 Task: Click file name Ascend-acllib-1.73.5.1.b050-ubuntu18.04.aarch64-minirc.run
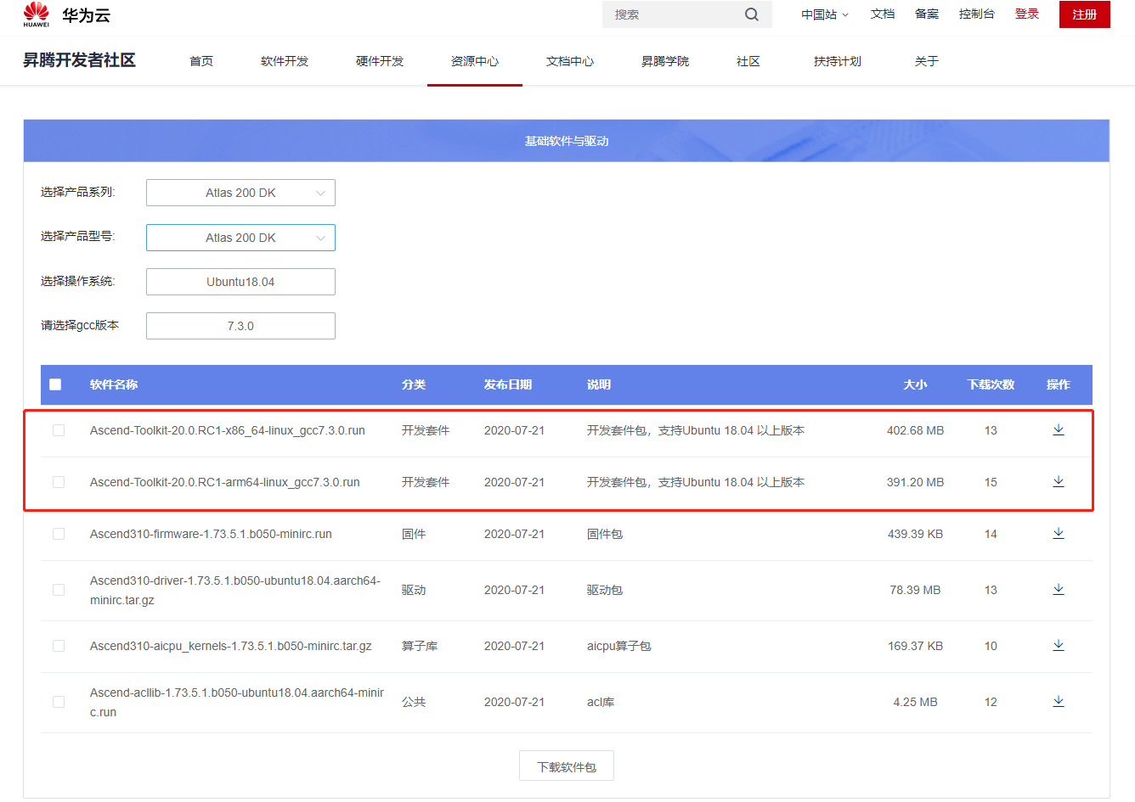coord(237,702)
